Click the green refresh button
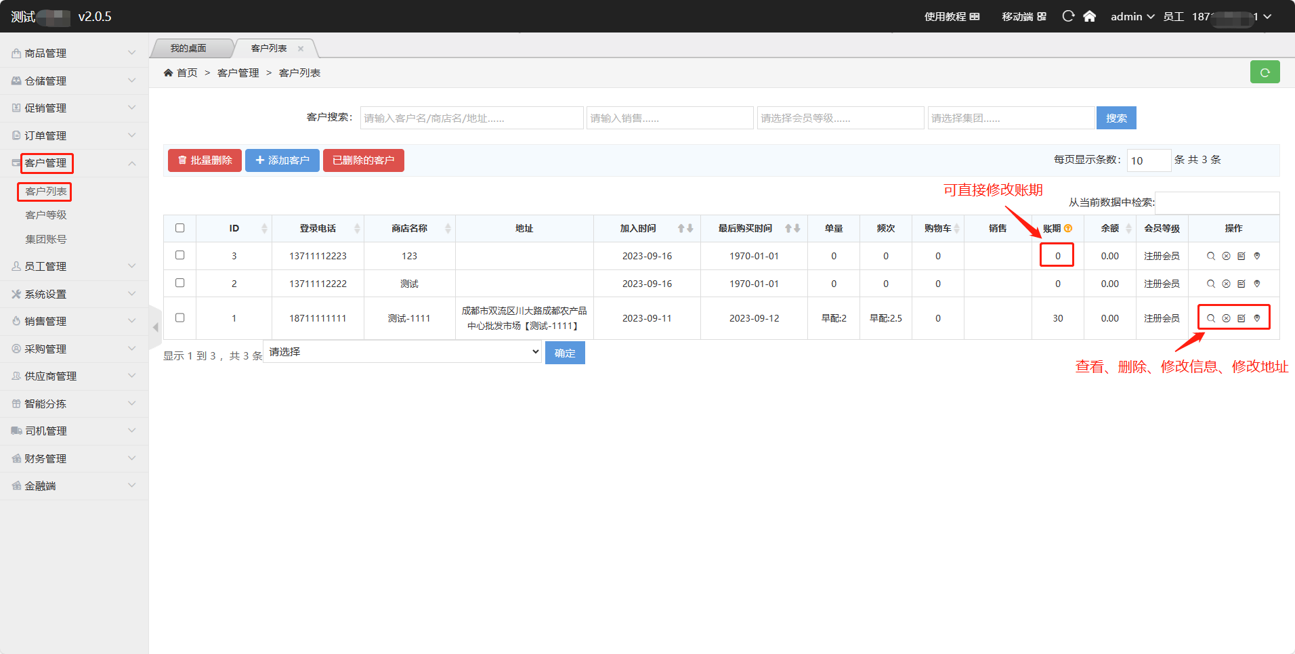Screen dimensions: 1295x654 (x=1265, y=72)
